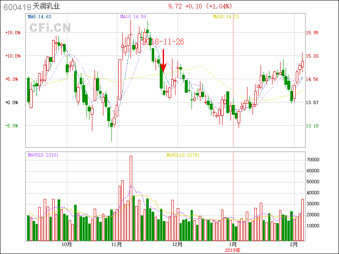Click the MA10:14.59 indicator label

[x=133, y=17]
